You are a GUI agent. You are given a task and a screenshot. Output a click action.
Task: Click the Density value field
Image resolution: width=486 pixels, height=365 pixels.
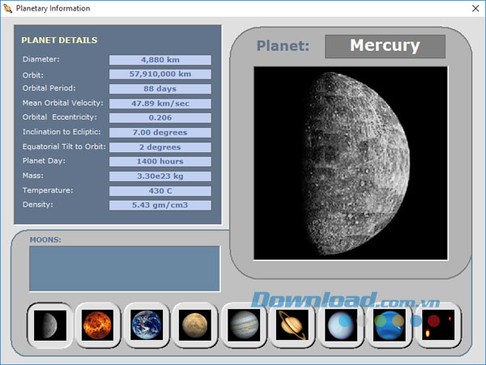(160, 206)
